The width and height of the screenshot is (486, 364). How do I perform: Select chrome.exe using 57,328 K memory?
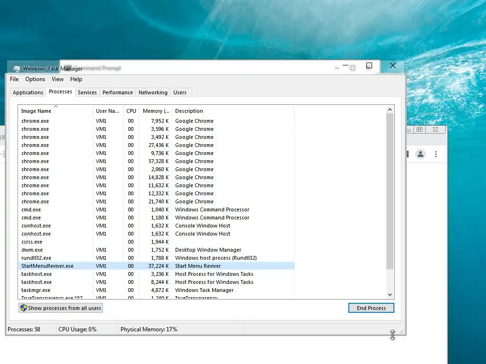click(x=156, y=161)
